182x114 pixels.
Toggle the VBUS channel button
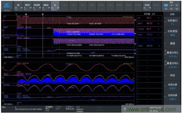click(x=46, y=6)
